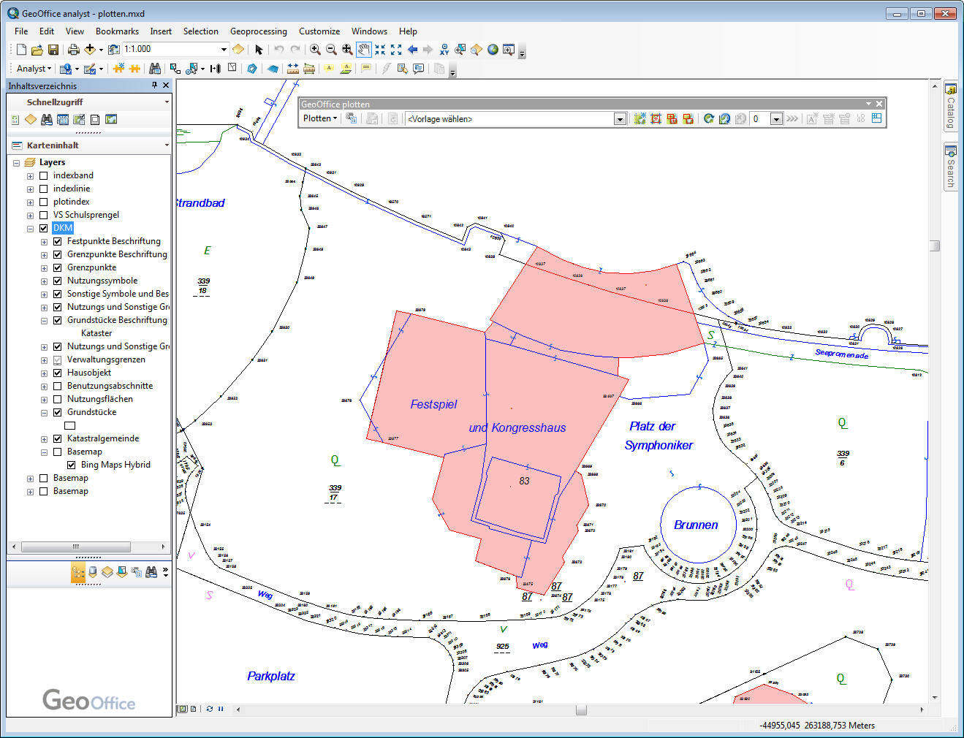This screenshot has height=738, width=964.
Task: Select the Zoom In magnifier tool
Action: (x=315, y=50)
